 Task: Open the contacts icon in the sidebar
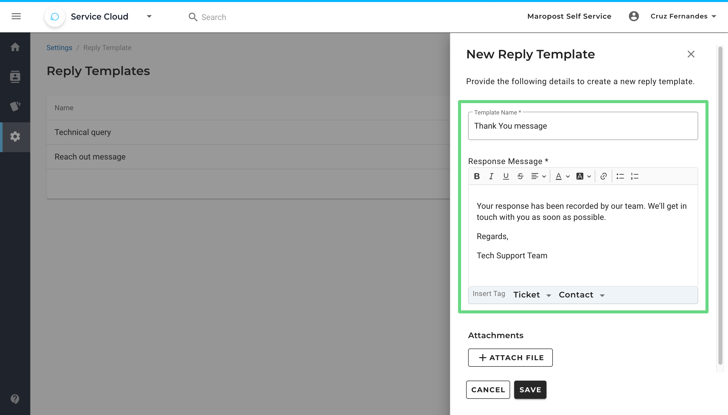[15, 77]
